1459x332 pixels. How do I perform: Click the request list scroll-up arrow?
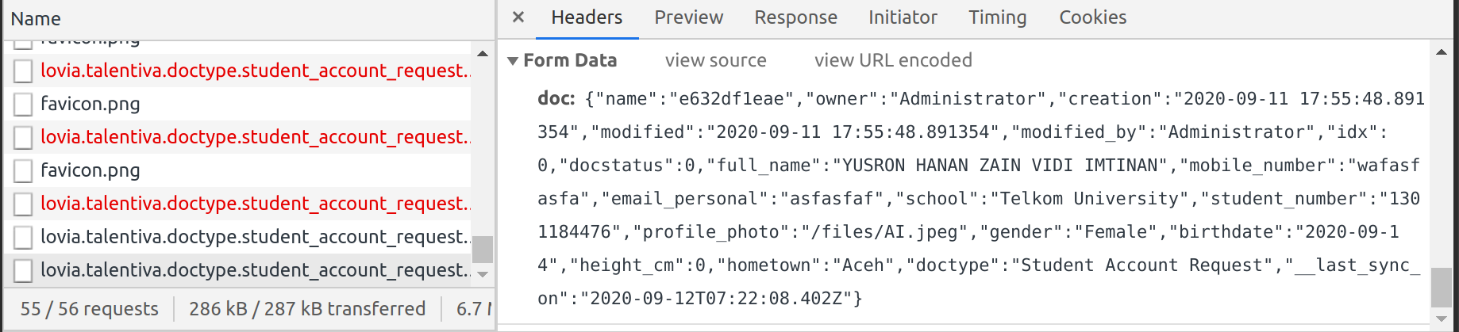point(483,54)
